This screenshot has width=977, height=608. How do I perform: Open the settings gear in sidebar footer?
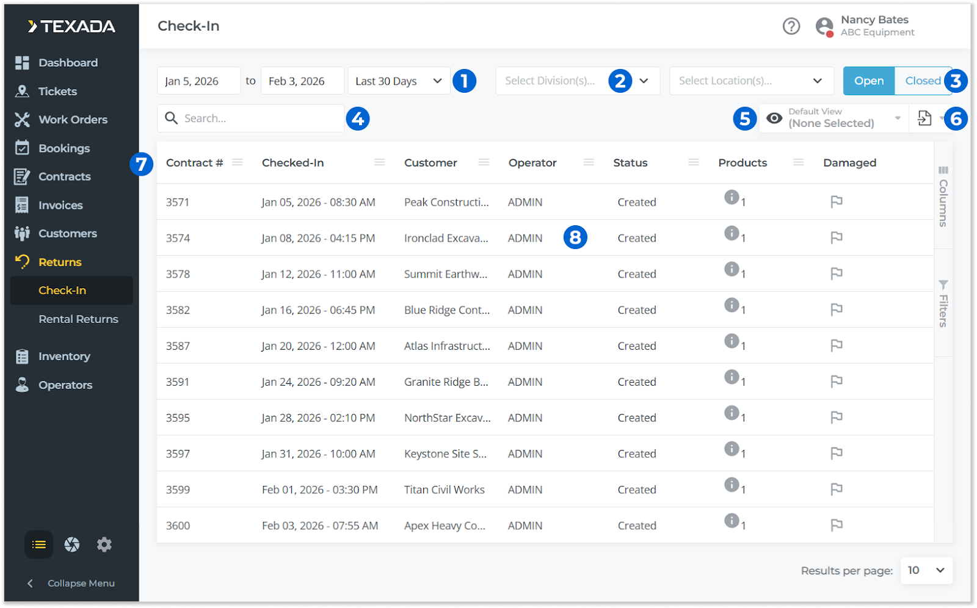104,544
